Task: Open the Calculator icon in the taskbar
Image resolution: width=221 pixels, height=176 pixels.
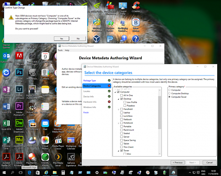Action: point(63,172)
